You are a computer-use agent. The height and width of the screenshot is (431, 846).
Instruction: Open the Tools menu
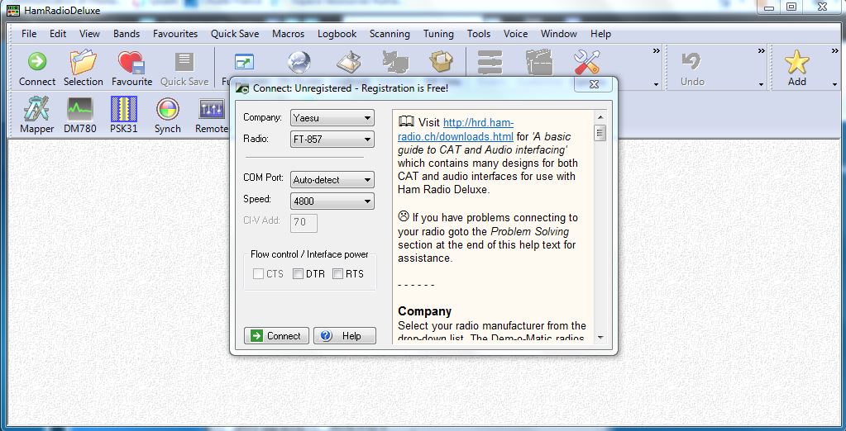coord(479,33)
